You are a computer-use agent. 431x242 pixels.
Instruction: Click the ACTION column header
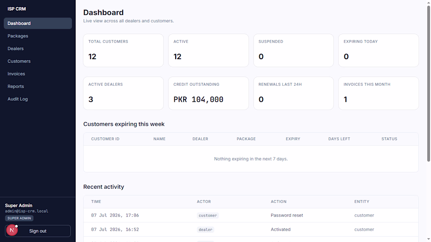pos(279,202)
